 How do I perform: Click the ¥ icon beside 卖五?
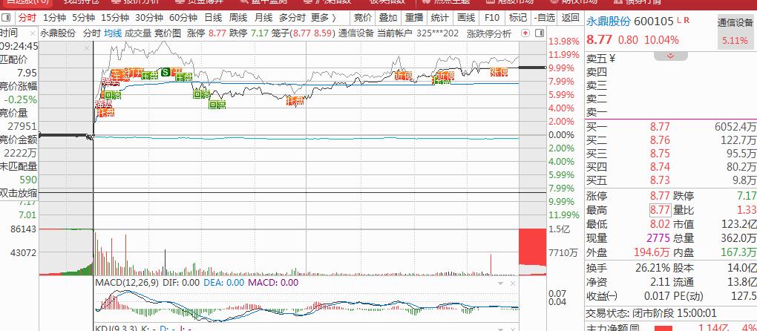(613, 58)
